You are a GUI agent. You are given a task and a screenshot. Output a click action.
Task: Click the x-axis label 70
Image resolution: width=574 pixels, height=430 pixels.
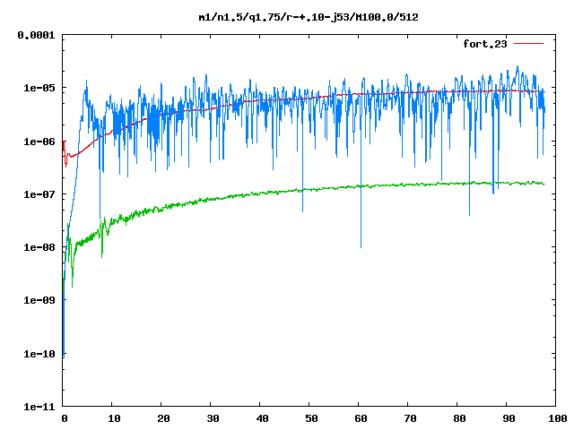tap(410, 418)
